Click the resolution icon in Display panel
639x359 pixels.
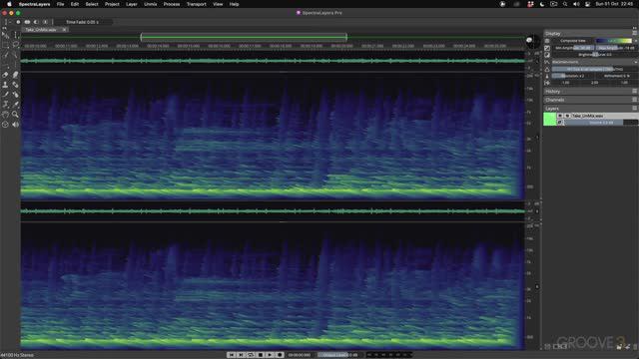(547, 76)
